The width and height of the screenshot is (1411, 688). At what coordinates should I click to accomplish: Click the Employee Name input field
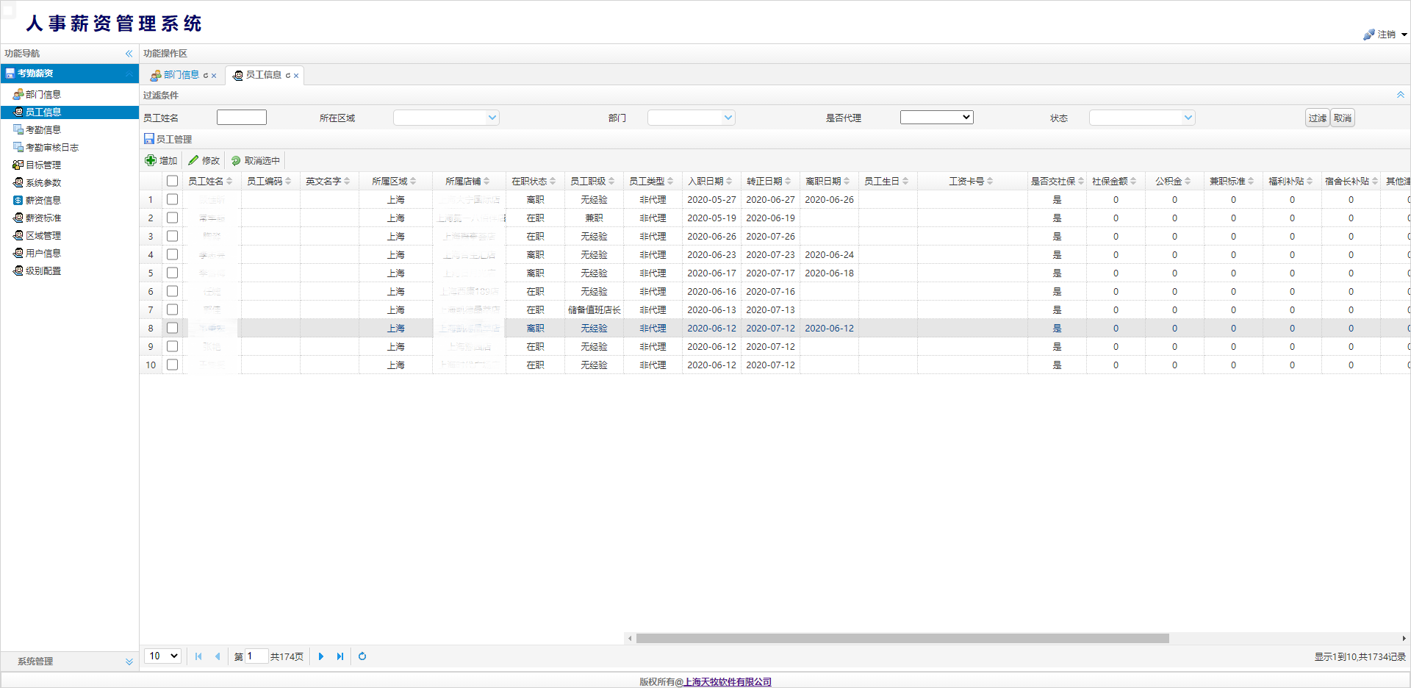[x=242, y=118]
